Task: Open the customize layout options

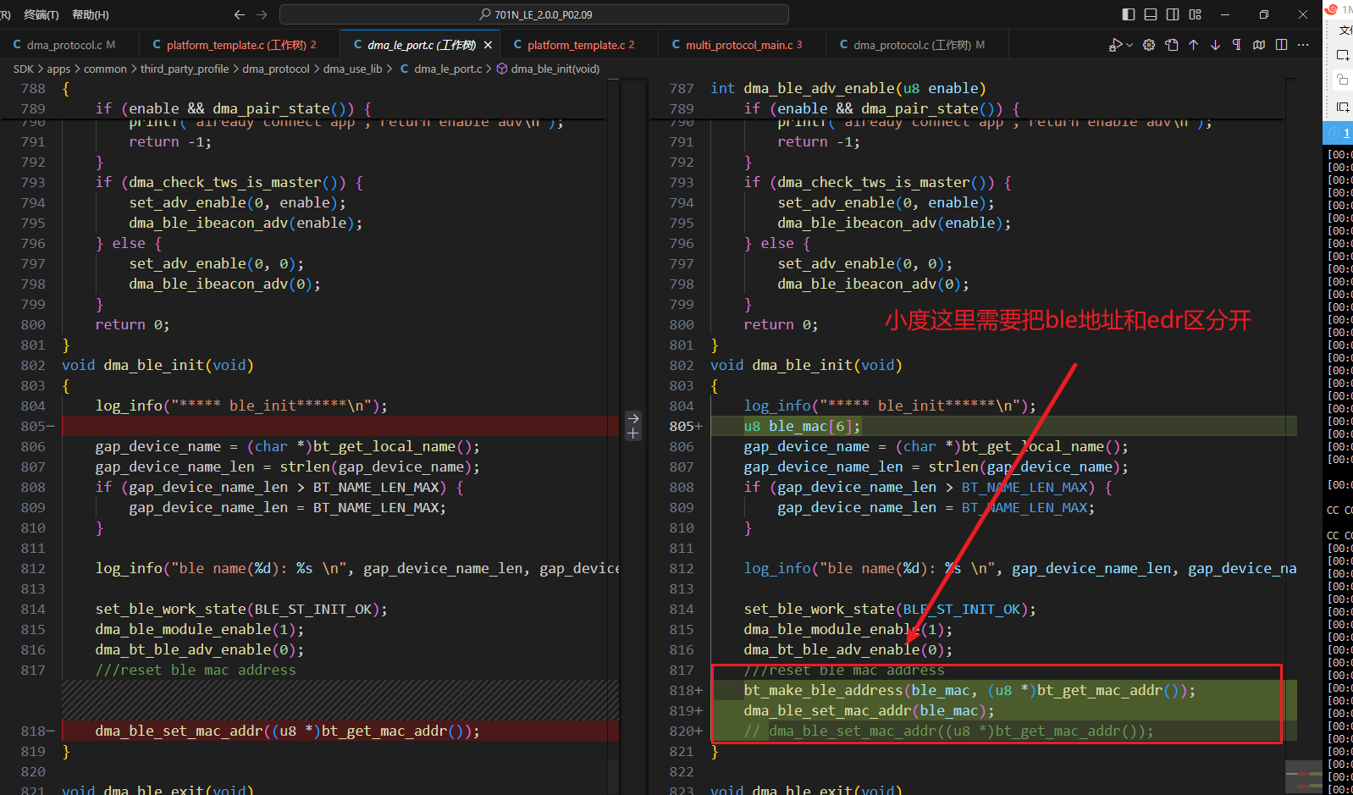Action: tap(1195, 14)
